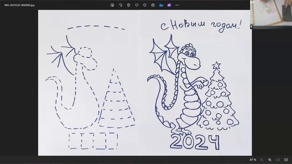Delete the photo with the trash icon

[129, 5]
